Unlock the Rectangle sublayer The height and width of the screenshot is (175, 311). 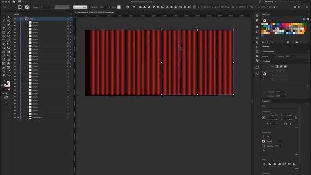point(18,118)
